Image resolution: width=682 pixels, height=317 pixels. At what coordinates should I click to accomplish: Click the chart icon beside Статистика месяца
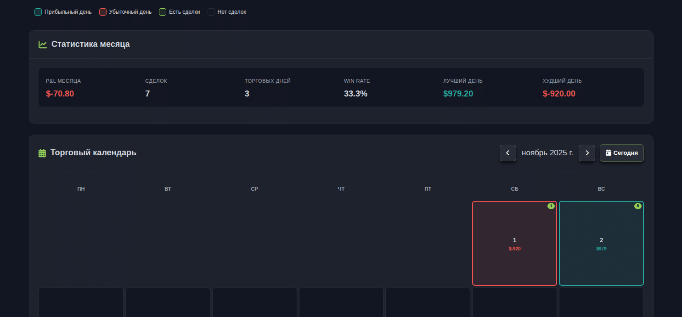pos(43,45)
